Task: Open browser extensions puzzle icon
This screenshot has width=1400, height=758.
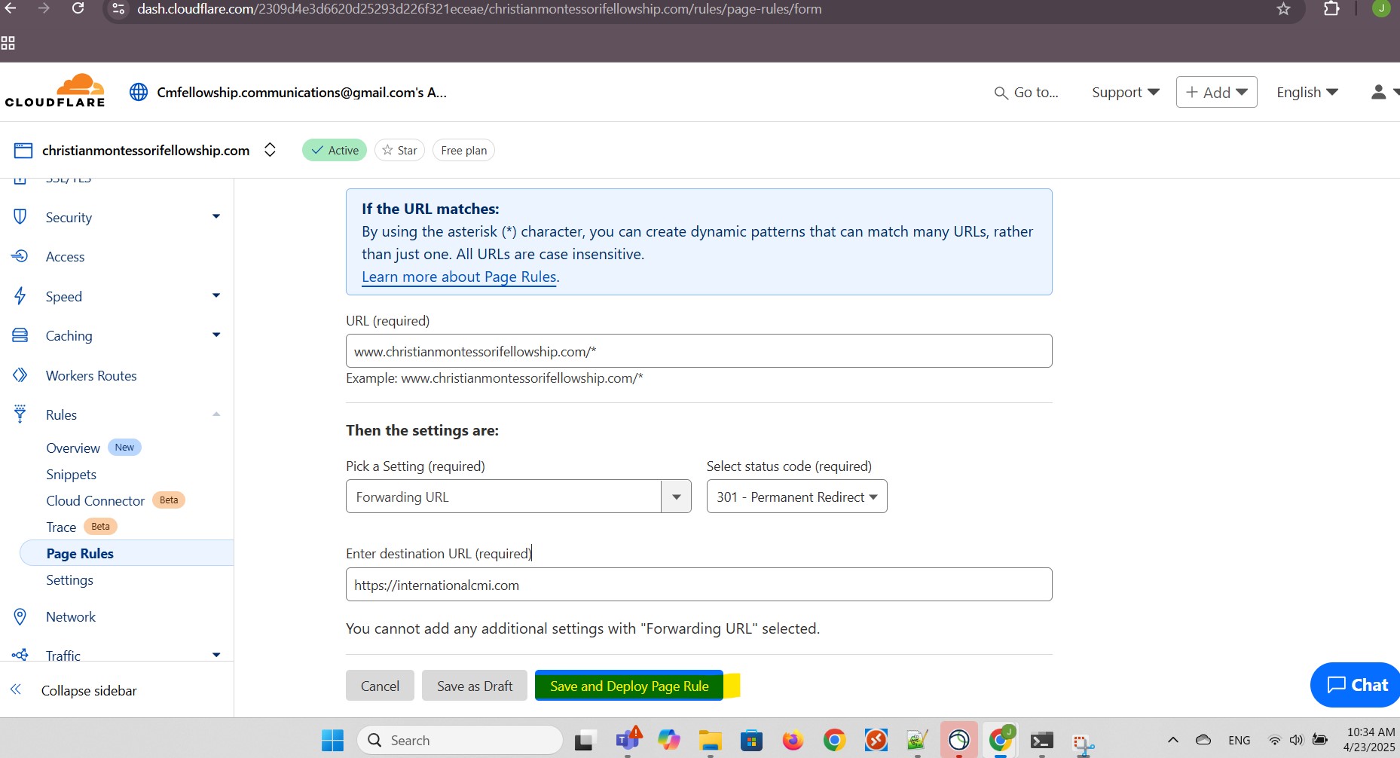Action: pos(1331,9)
